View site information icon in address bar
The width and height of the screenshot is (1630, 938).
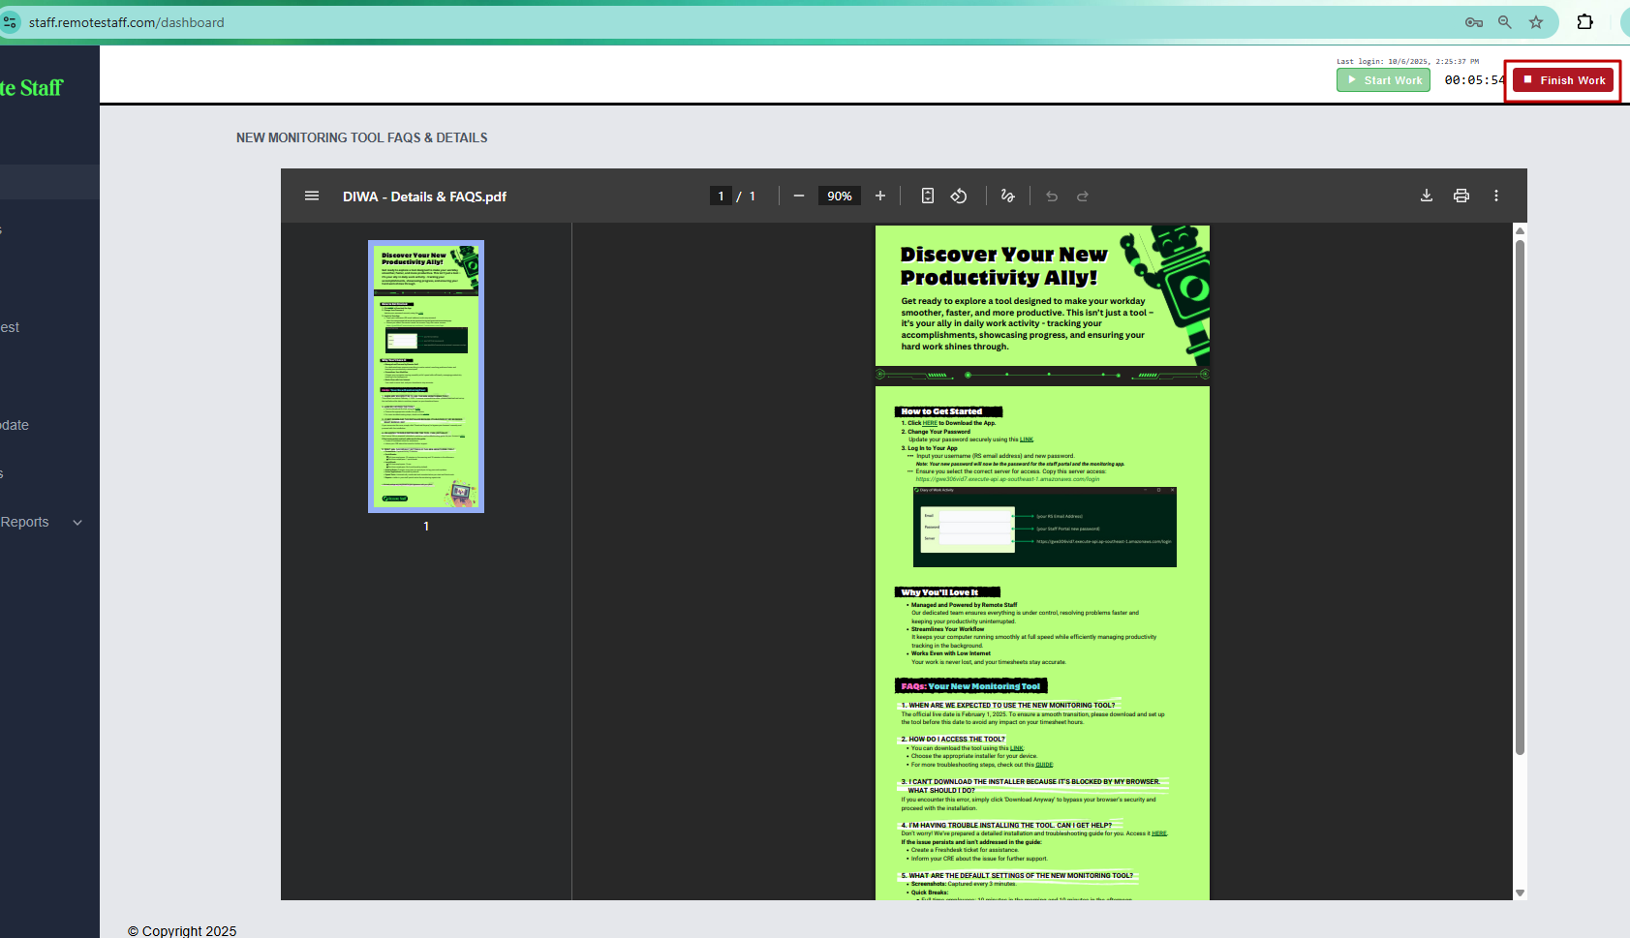(x=10, y=22)
